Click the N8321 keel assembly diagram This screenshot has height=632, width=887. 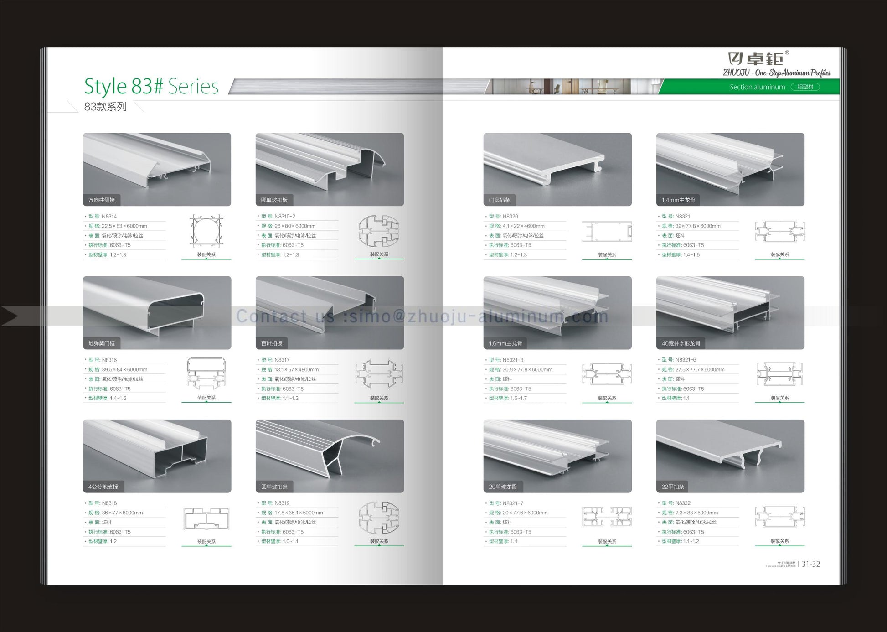pos(779,231)
